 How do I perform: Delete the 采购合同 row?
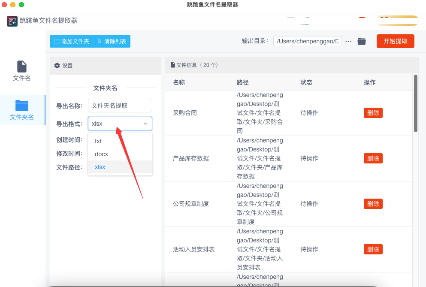coord(373,113)
